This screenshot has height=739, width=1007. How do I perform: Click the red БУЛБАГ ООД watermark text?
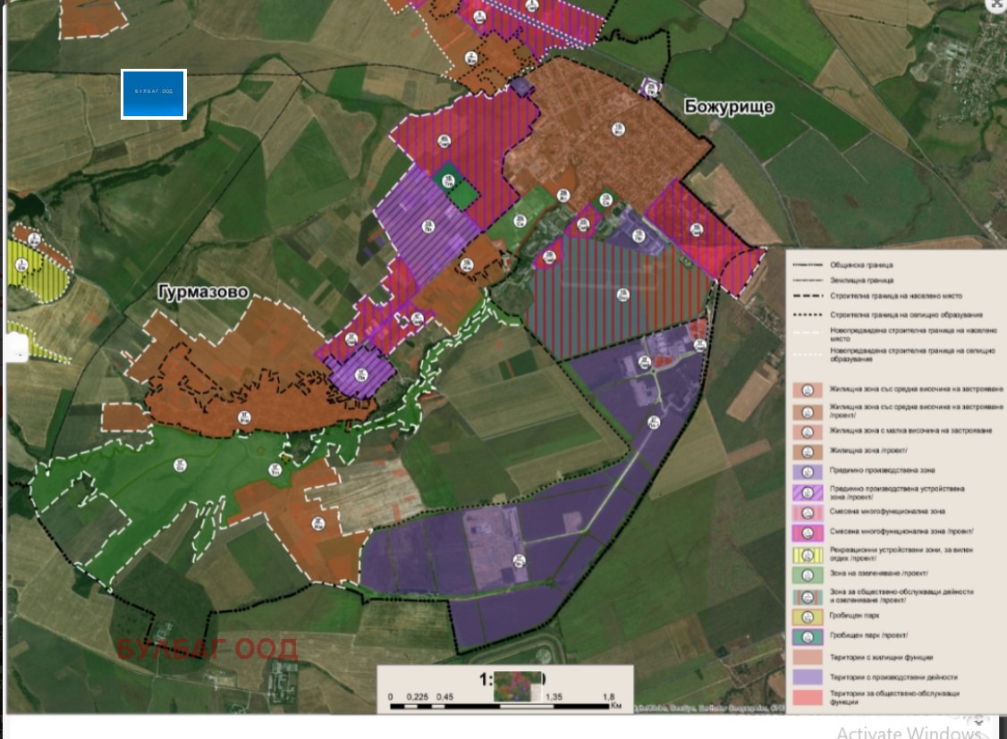207,649
